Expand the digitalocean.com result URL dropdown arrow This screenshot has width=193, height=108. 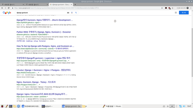pyautogui.click(x=55, y=49)
